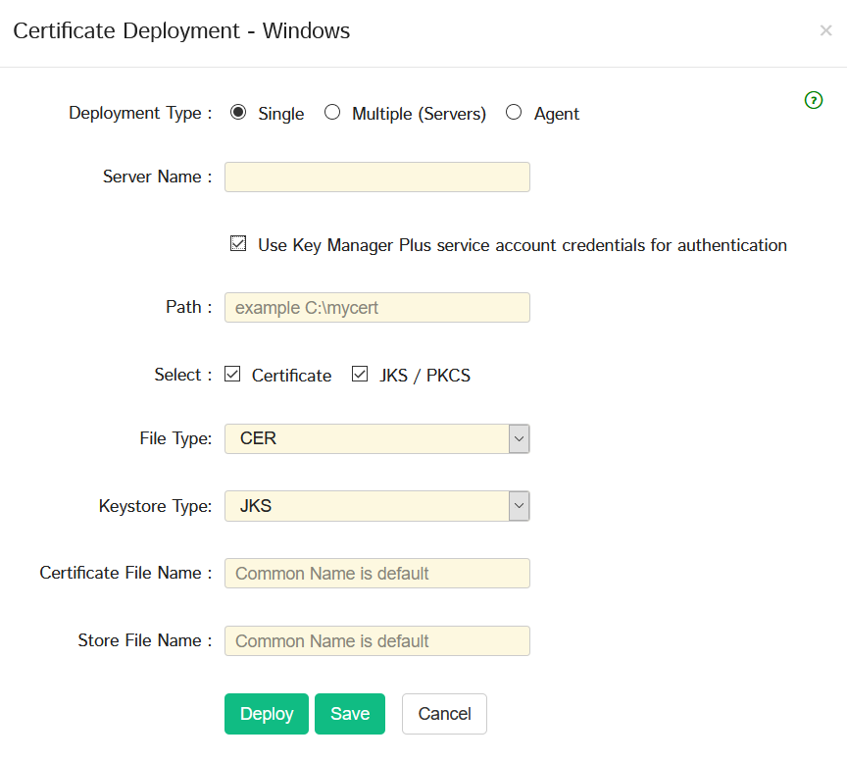Click the Keystore Type dropdown arrow
Viewport: 847px width, 761px height.
coord(520,506)
